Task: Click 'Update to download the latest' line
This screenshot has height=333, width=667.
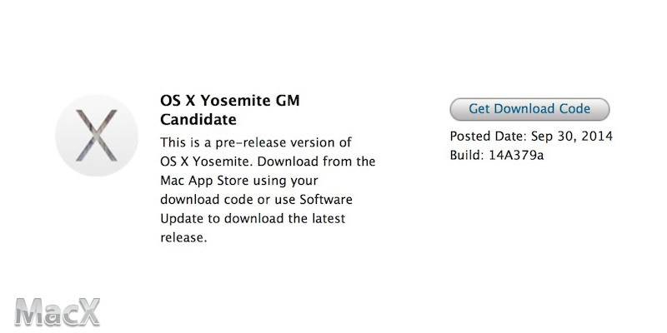Action: point(253,219)
